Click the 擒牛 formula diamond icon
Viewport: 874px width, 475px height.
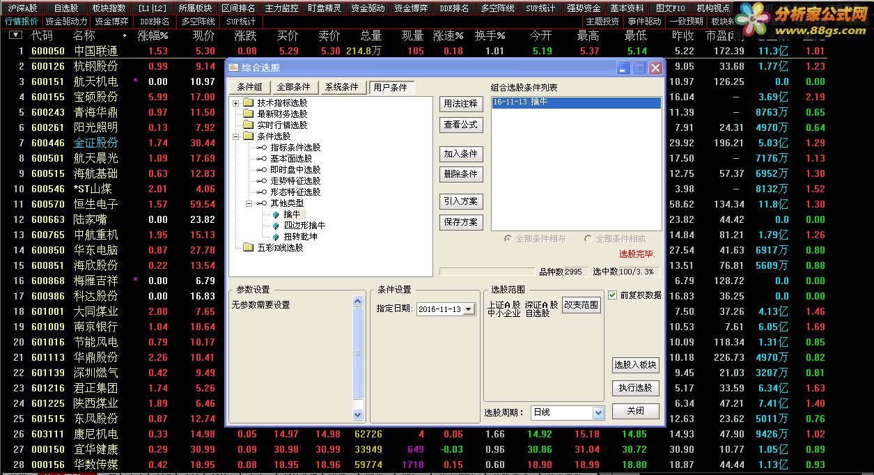[x=276, y=215]
